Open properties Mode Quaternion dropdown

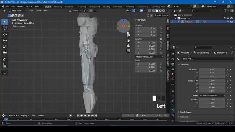tap(212, 95)
